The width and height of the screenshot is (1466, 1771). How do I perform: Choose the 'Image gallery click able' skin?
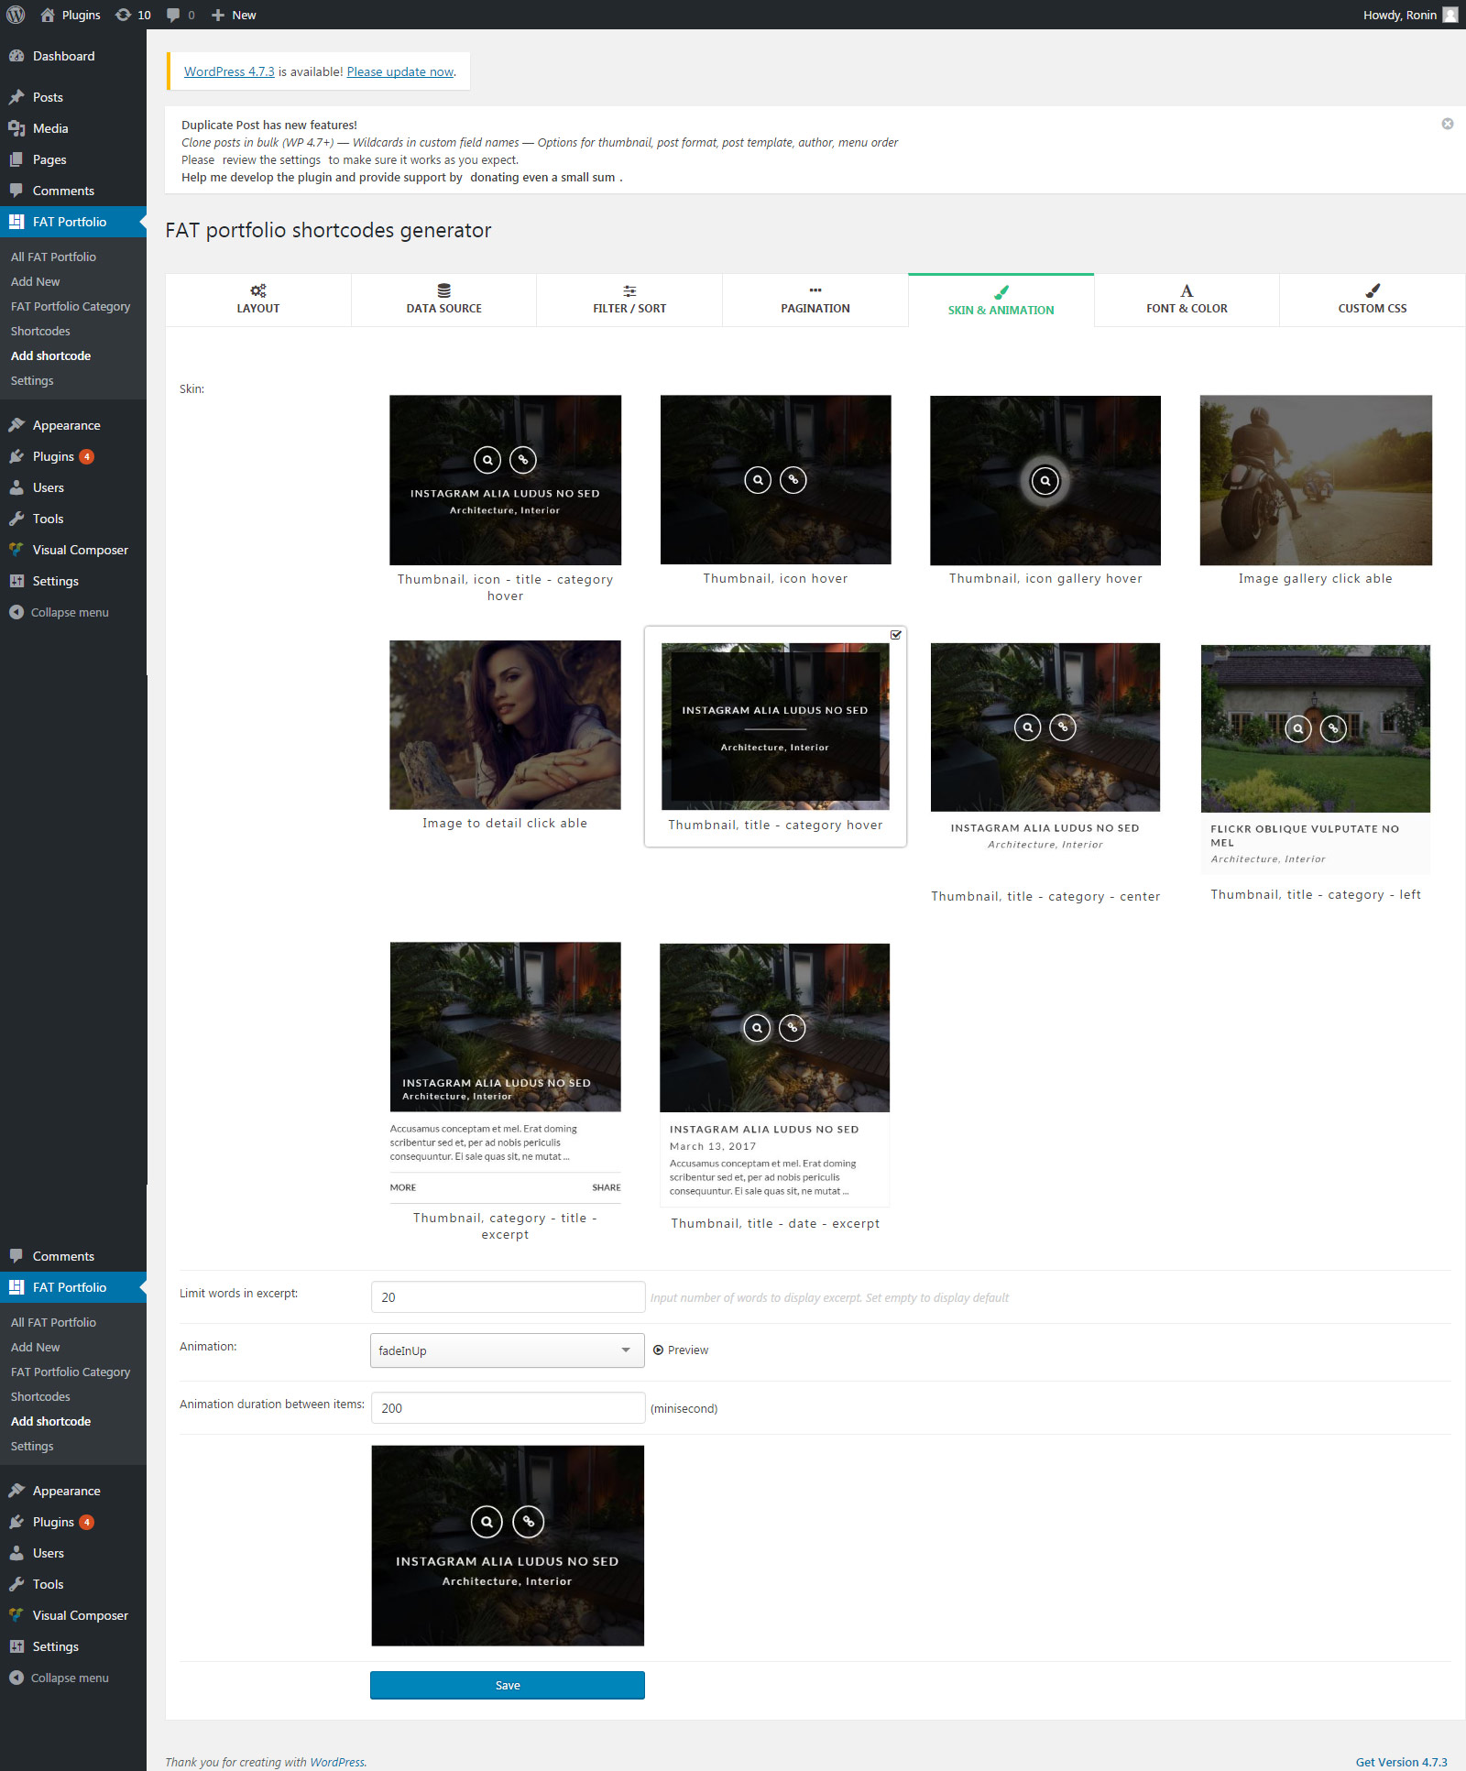click(x=1316, y=480)
